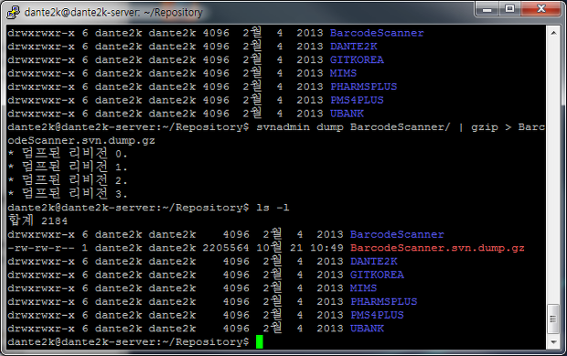Click GITKOREA in the first listing

click(x=357, y=59)
